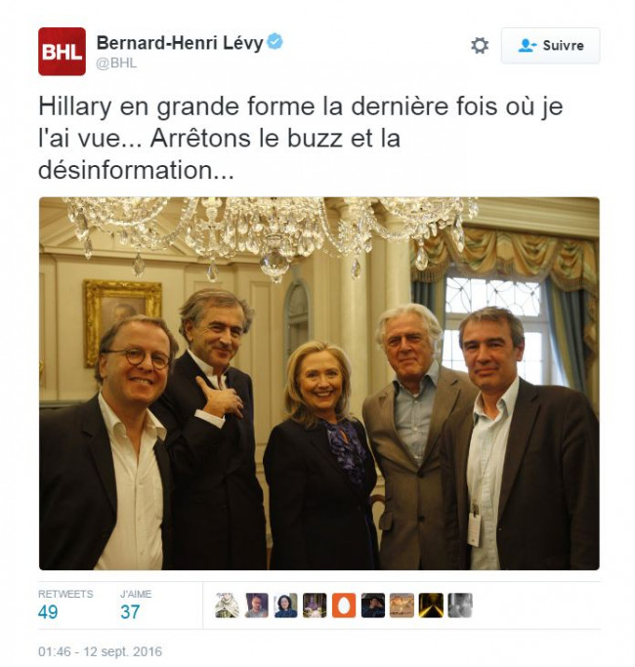Open the gear settings icon
The height and width of the screenshot is (667, 635).
pyautogui.click(x=480, y=46)
